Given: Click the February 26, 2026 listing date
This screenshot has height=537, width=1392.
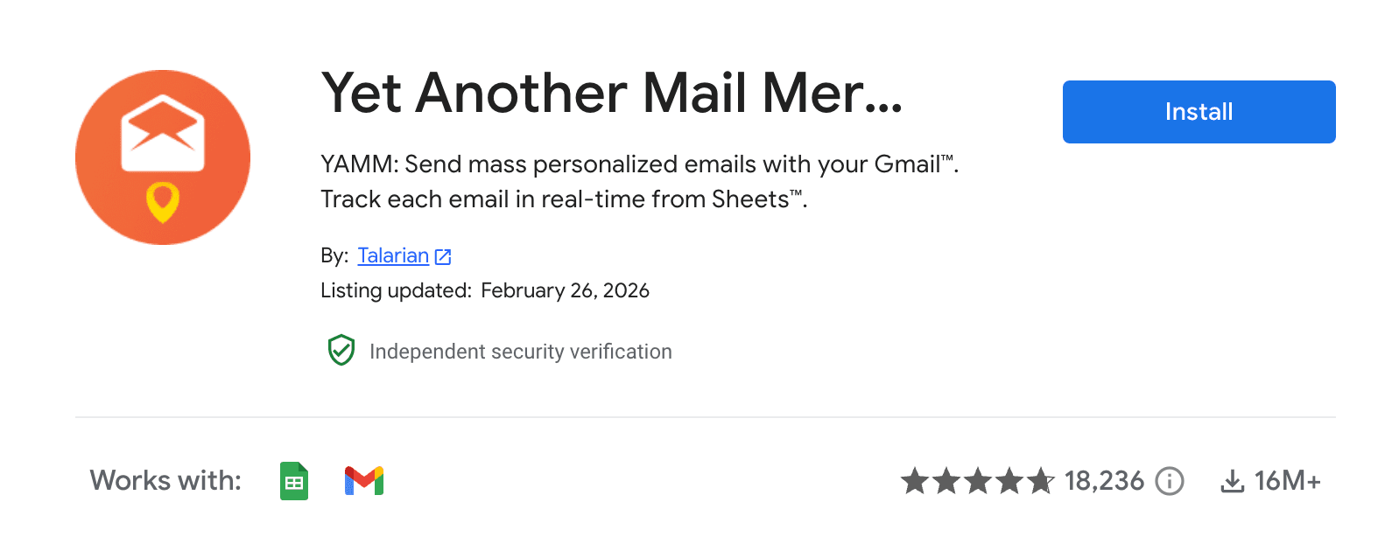Looking at the screenshot, I should click(x=565, y=290).
